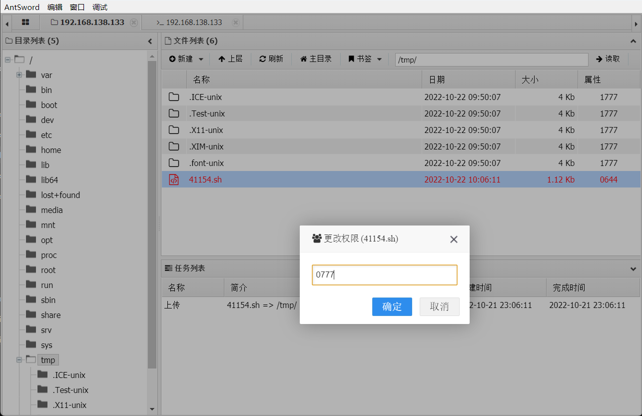This screenshot has height=416, width=642.
Task: Collapse the task list panel
Action: 634,268
